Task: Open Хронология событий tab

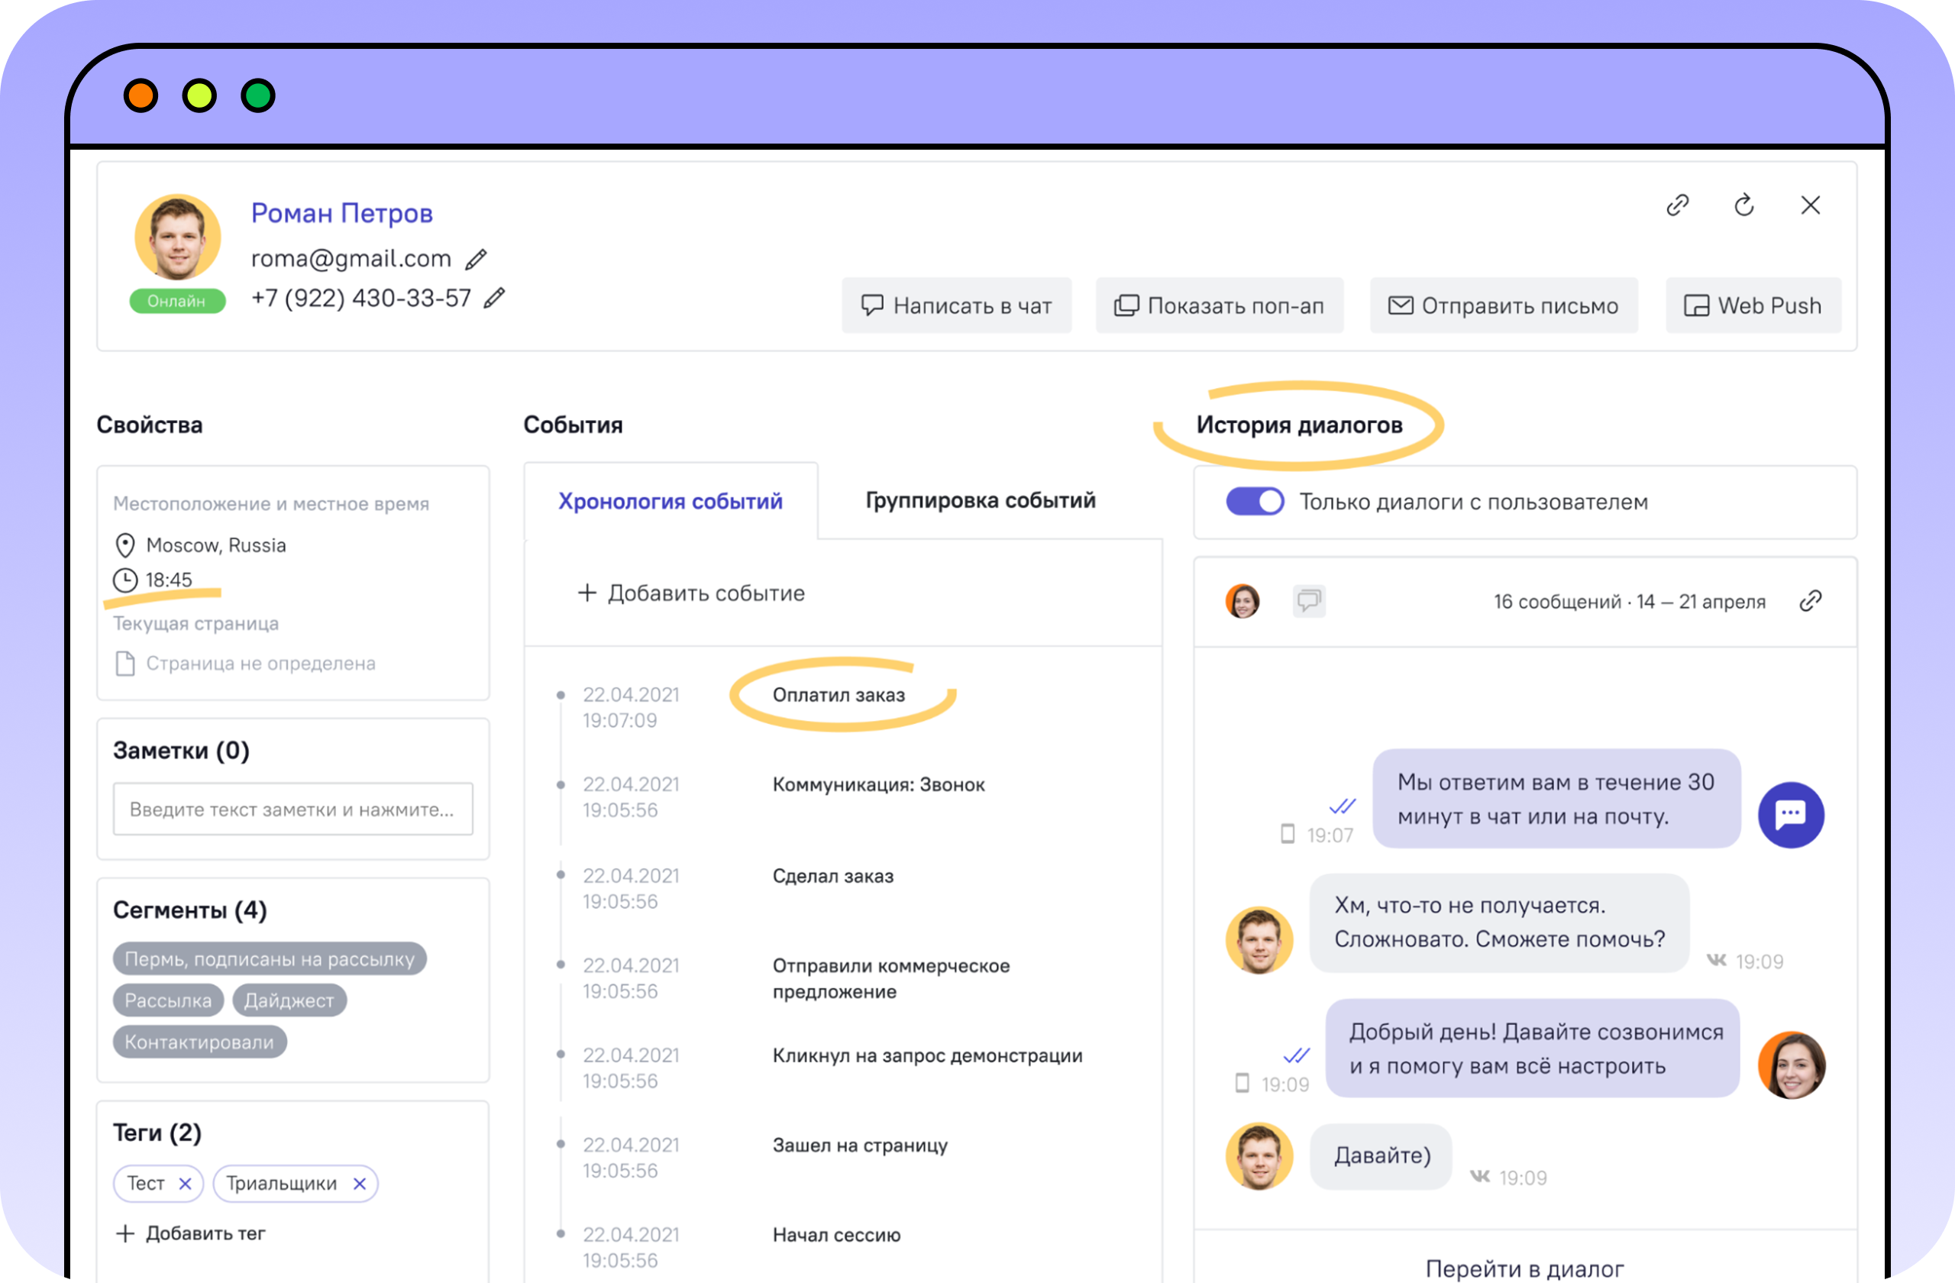Action: coord(671,501)
